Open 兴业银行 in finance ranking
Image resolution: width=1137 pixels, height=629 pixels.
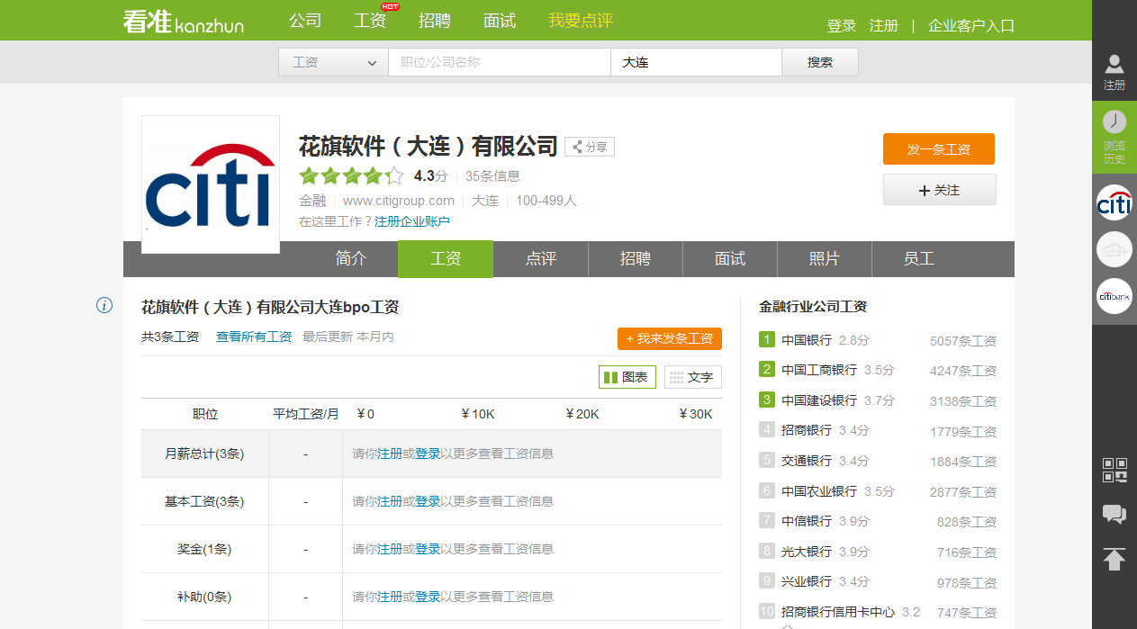point(807,581)
